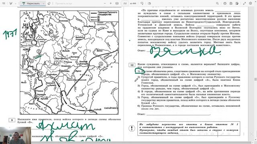Click the МОСКВА label on the map
The height and width of the screenshot is (144, 257).
pyautogui.click(x=65, y=71)
